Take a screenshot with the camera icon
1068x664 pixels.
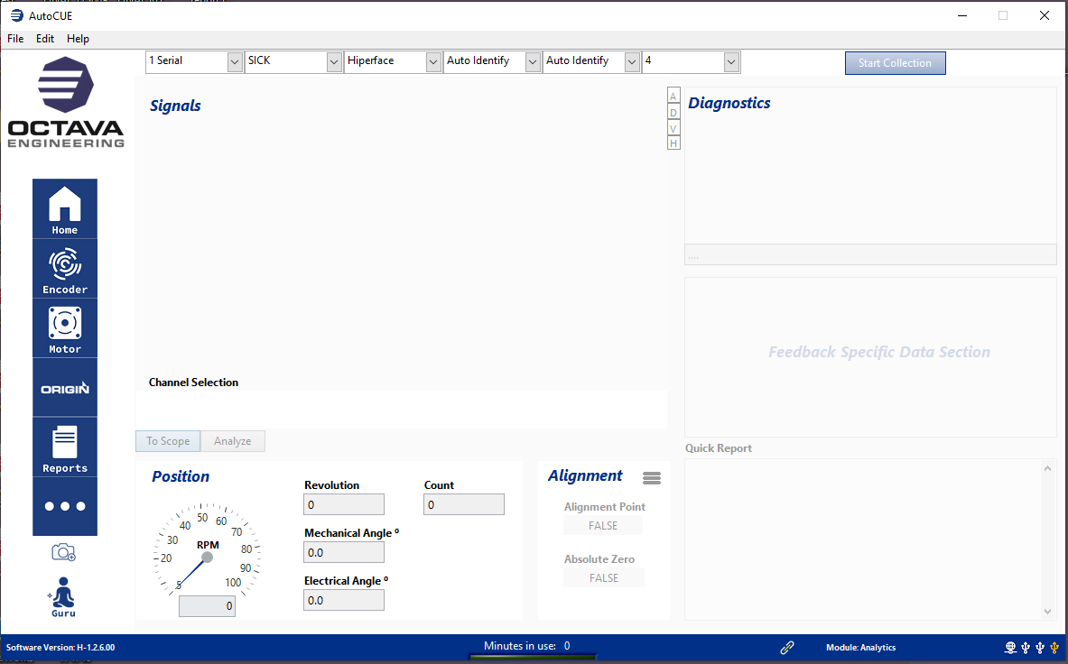tap(63, 552)
